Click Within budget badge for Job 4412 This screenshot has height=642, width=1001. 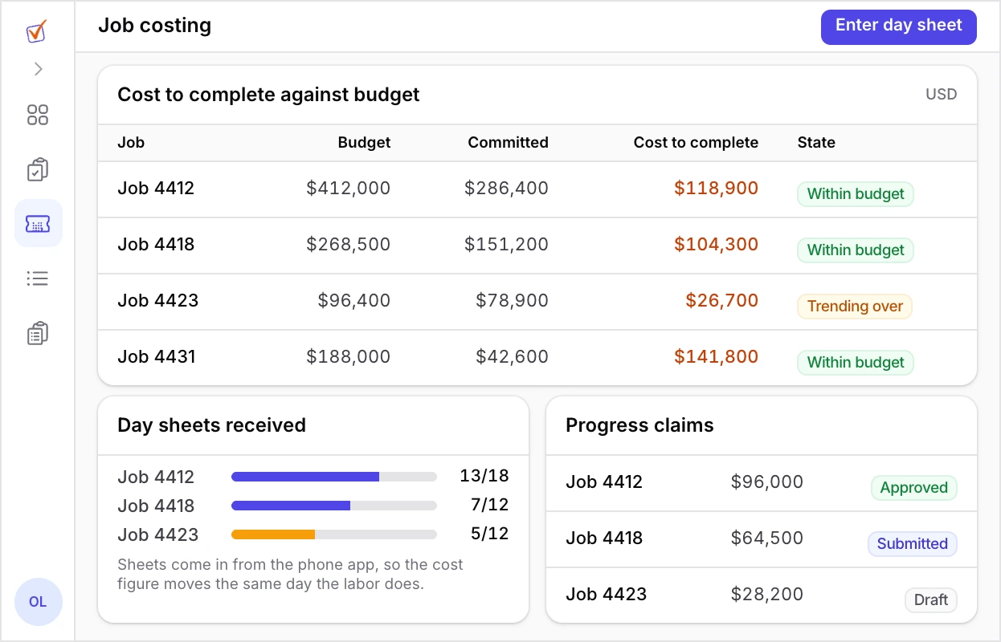point(856,194)
